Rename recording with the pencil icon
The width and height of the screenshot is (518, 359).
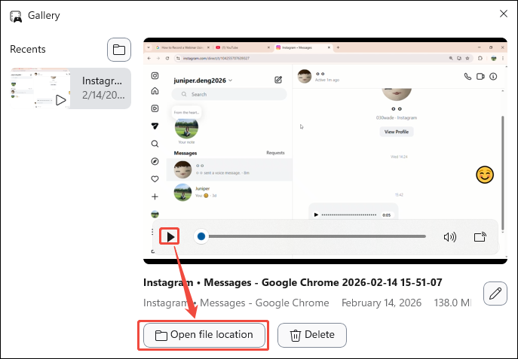495,294
